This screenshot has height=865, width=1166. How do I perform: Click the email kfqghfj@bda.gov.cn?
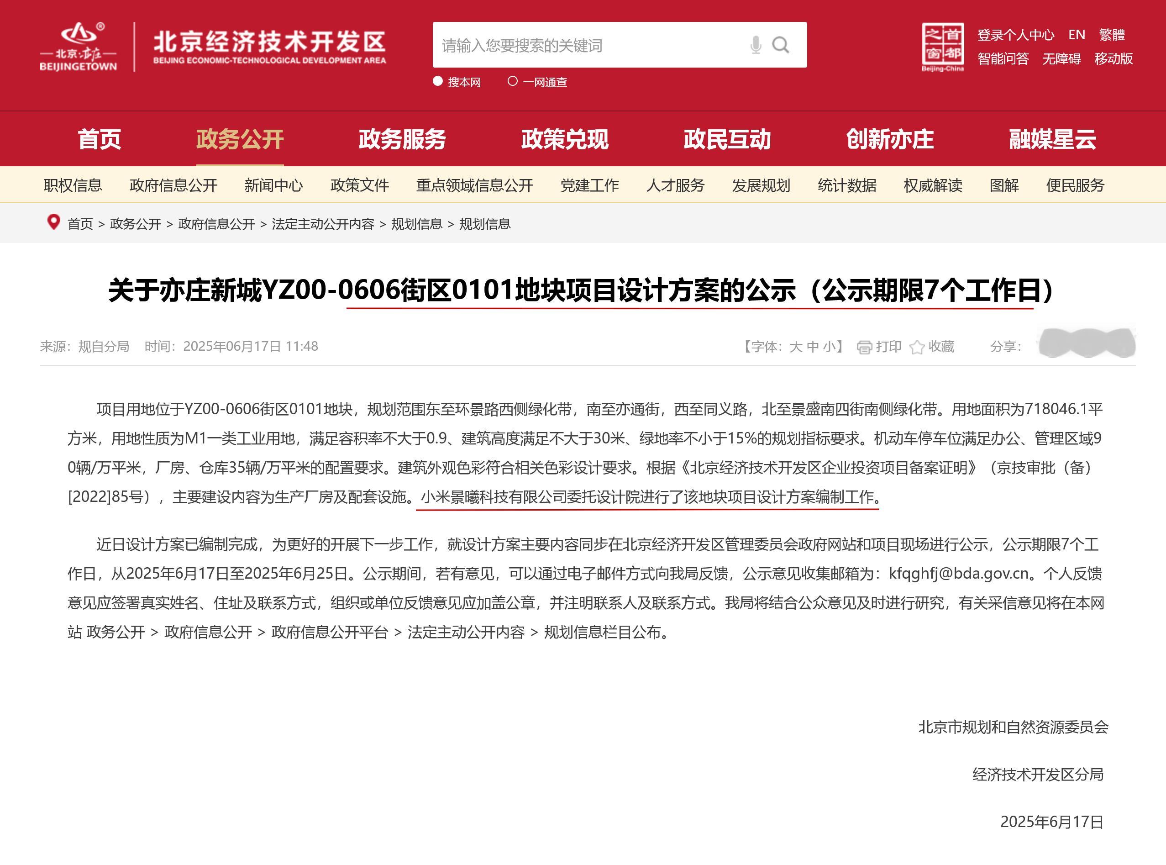pyautogui.click(x=959, y=574)
